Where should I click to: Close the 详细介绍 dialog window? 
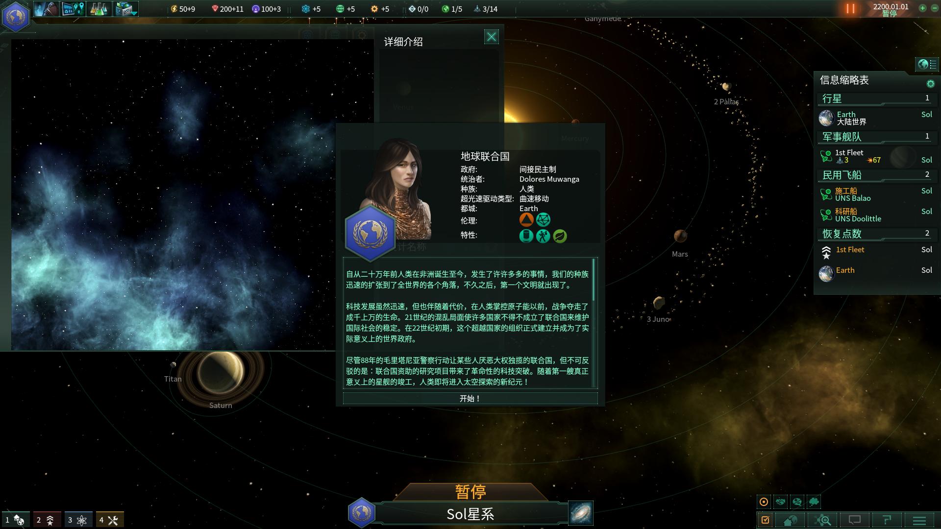[x=491, y=36]
